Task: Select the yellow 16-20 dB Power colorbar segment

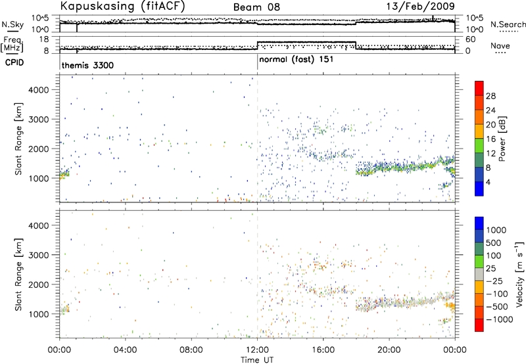Action: [479, 131]
